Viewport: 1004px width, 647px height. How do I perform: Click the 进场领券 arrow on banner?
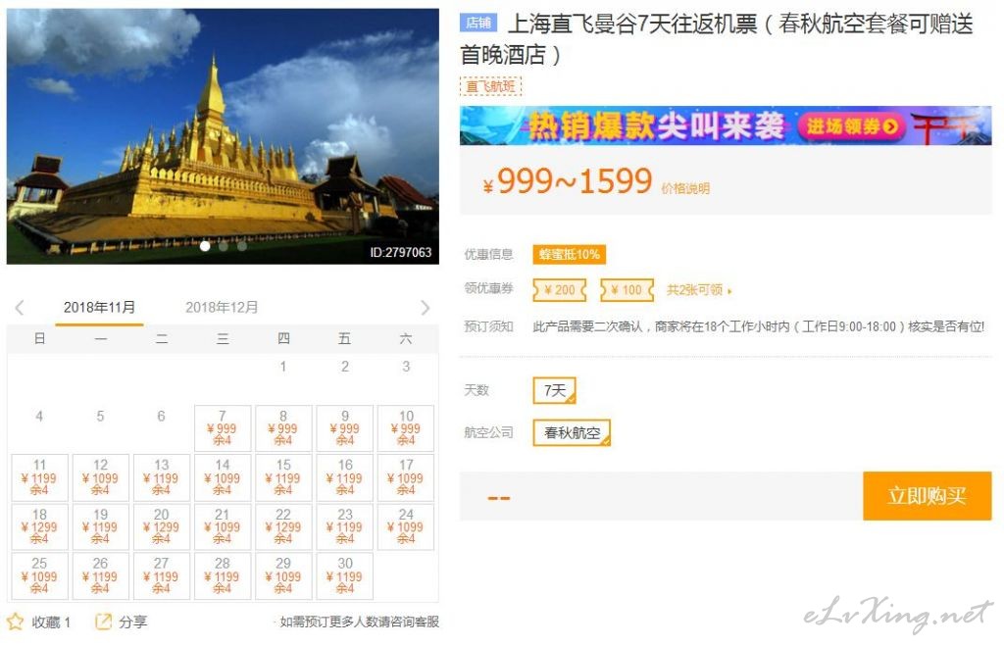point(890,126)
